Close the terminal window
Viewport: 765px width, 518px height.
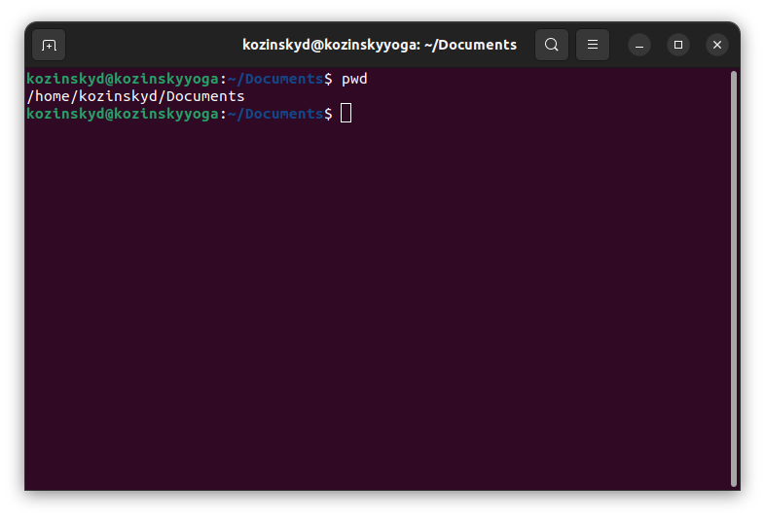(x=717, y=45)
